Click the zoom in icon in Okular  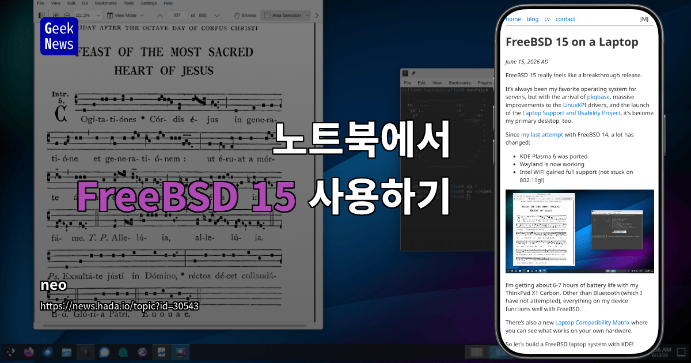56,15
